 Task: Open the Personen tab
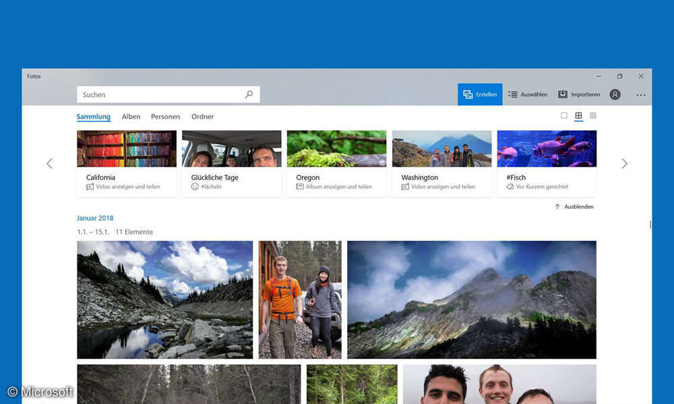(x=165, y=116)
